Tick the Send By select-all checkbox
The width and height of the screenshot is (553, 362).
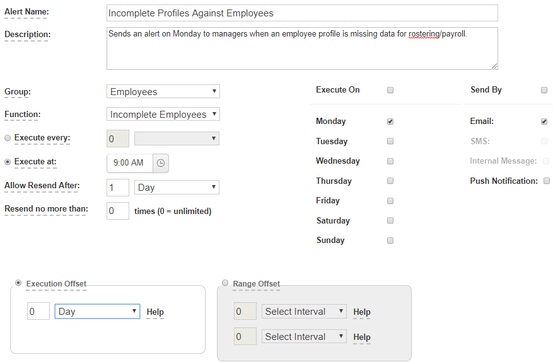pos(544,90)
